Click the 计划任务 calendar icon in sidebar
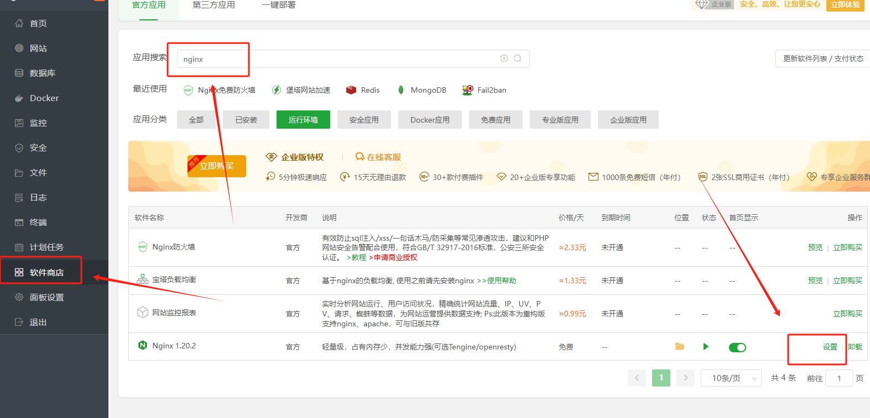 [x=19, y=247]
